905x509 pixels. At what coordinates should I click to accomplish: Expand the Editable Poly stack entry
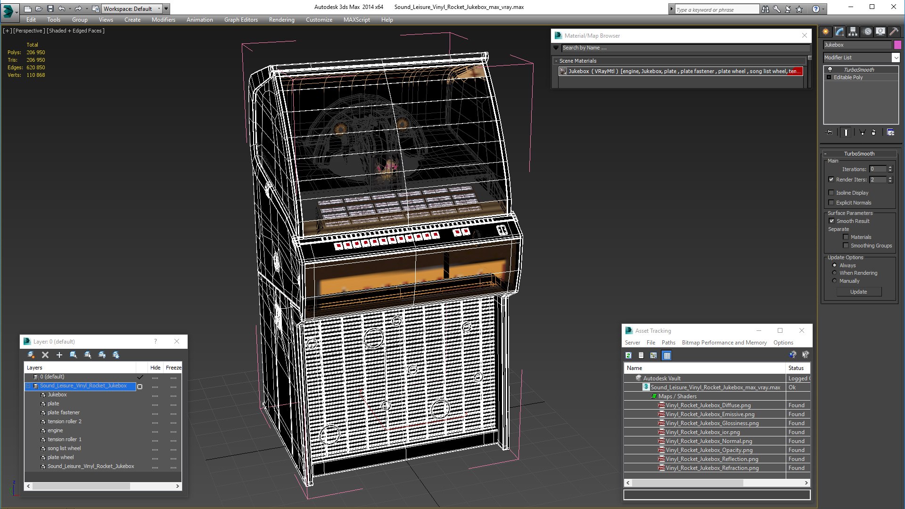point(829,77)
